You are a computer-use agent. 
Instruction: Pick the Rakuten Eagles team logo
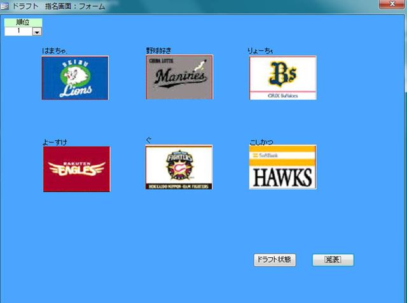76,169
